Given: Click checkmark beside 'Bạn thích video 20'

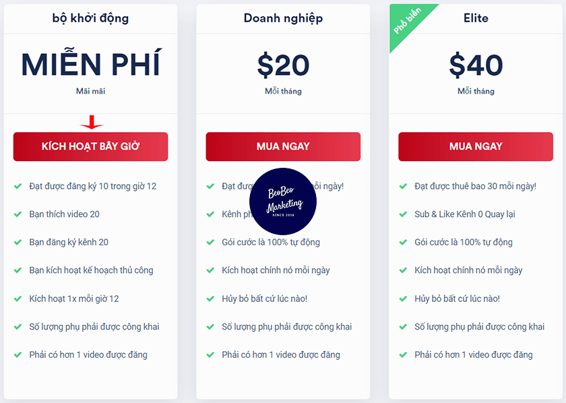Looking at the screenshot, I should (x=18, y=214).
